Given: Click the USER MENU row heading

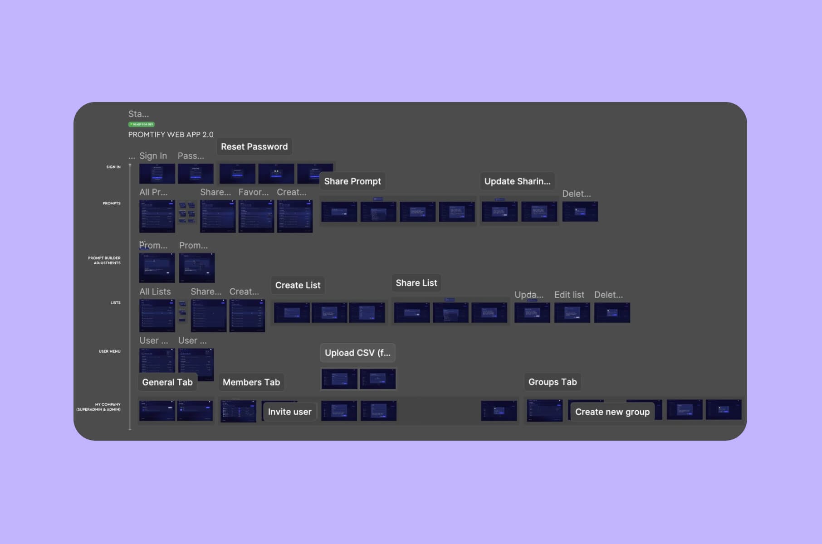Looking at the screenshot, I should coord(110,351).
